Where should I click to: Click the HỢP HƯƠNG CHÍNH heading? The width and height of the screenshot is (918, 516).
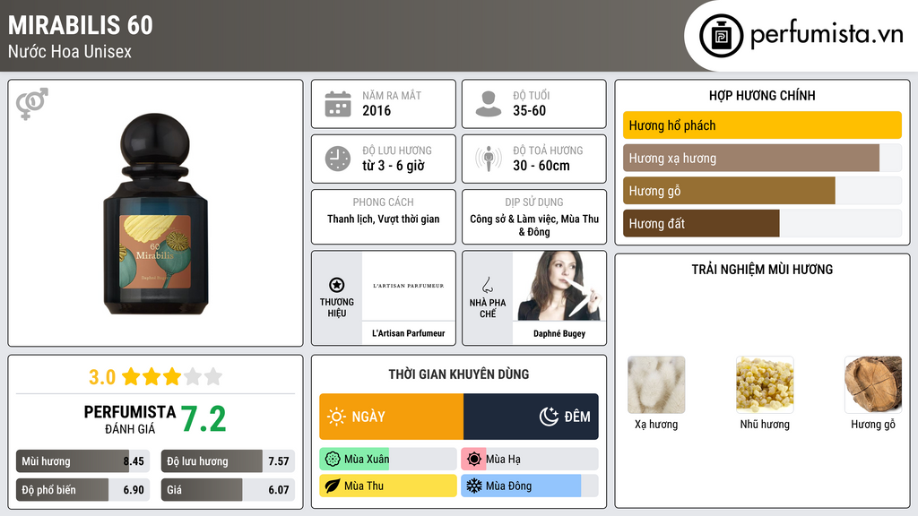[x=762, y=95]
